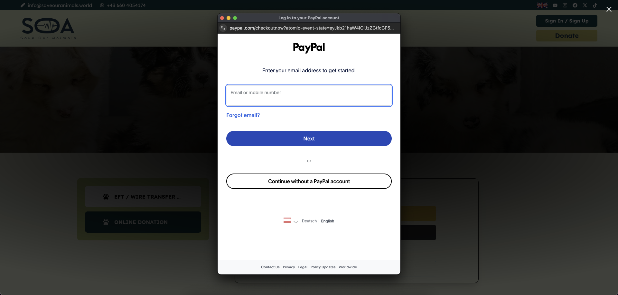Screen dimensions: 618x295
Task: Open the TikTok social icon
Action: pyautogui.click(x=595, y=5)
